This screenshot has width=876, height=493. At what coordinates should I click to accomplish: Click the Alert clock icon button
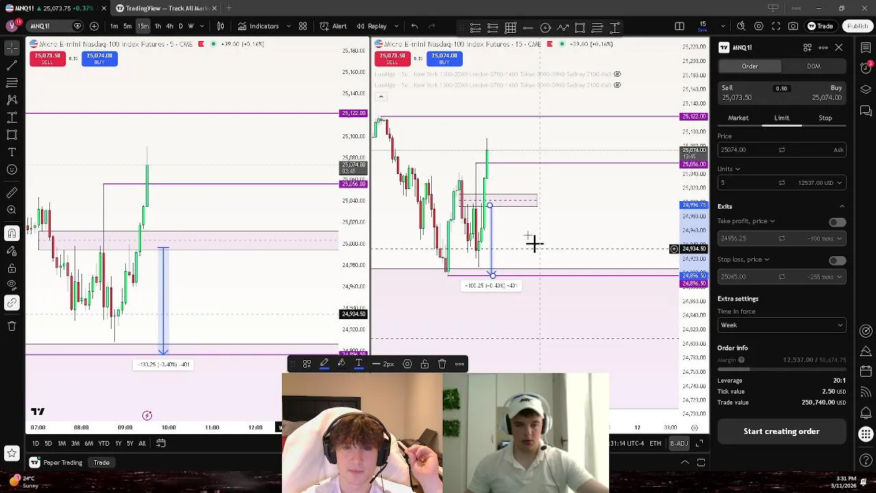(x=333, y=26)
